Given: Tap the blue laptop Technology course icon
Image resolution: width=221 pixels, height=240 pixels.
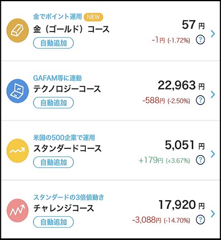Looking at the screenshot, I should (x=17, y=91).
